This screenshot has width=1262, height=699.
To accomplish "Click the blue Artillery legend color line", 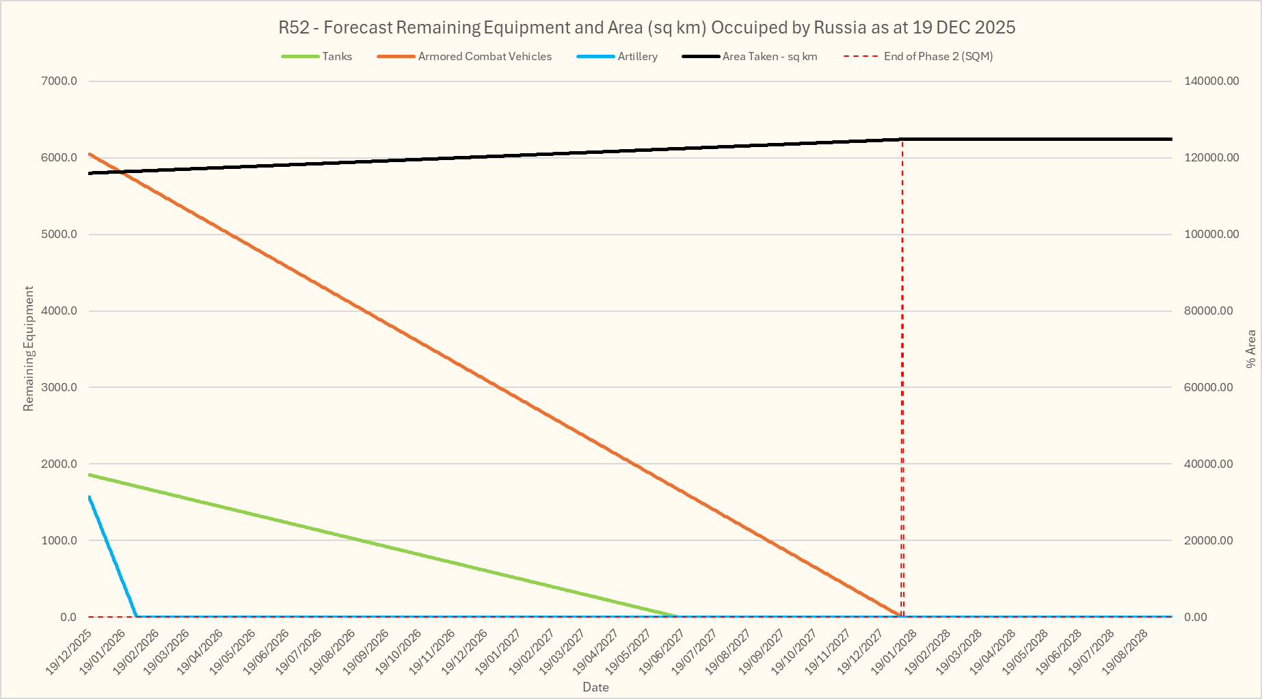I will click(595, 57).
